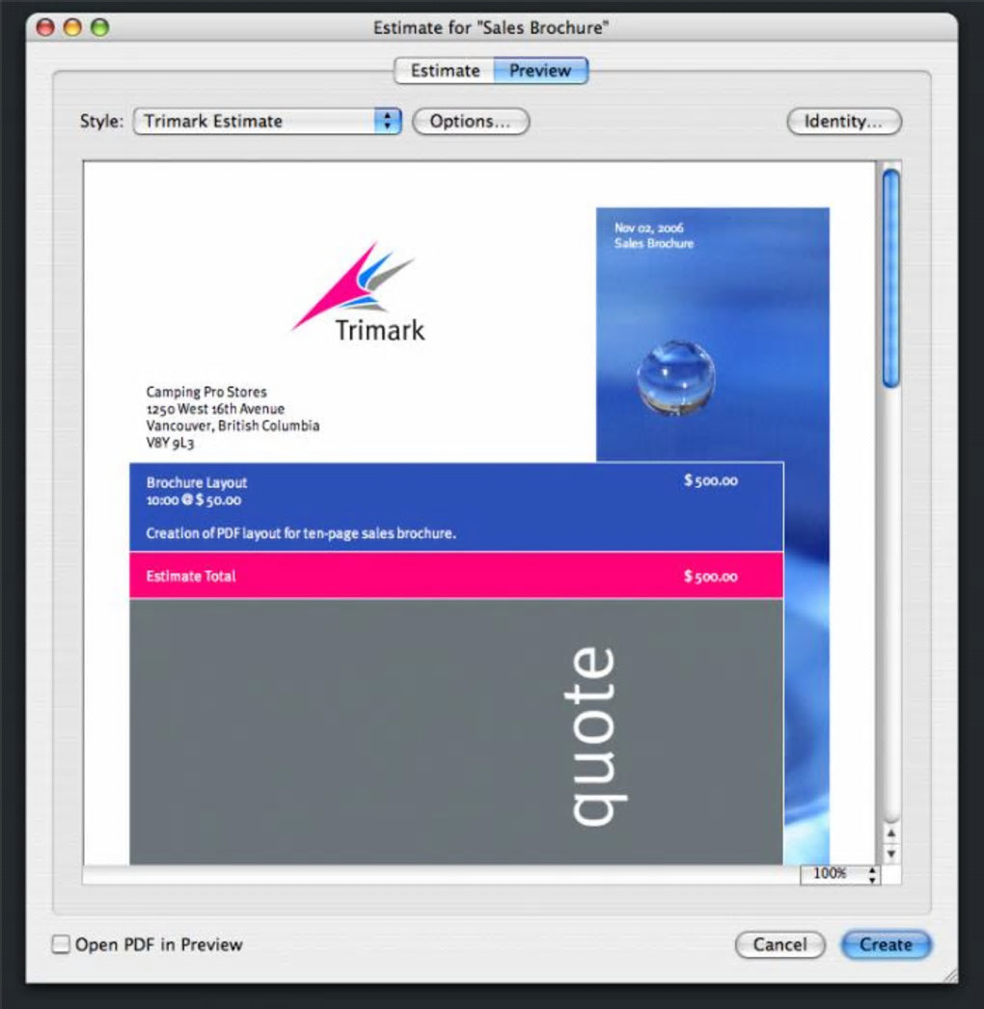This screenshot has width=984, height=1009.
Task: Click the '10:00 @ $ 50.00' rate text
Action: click(x=194, y=500)
